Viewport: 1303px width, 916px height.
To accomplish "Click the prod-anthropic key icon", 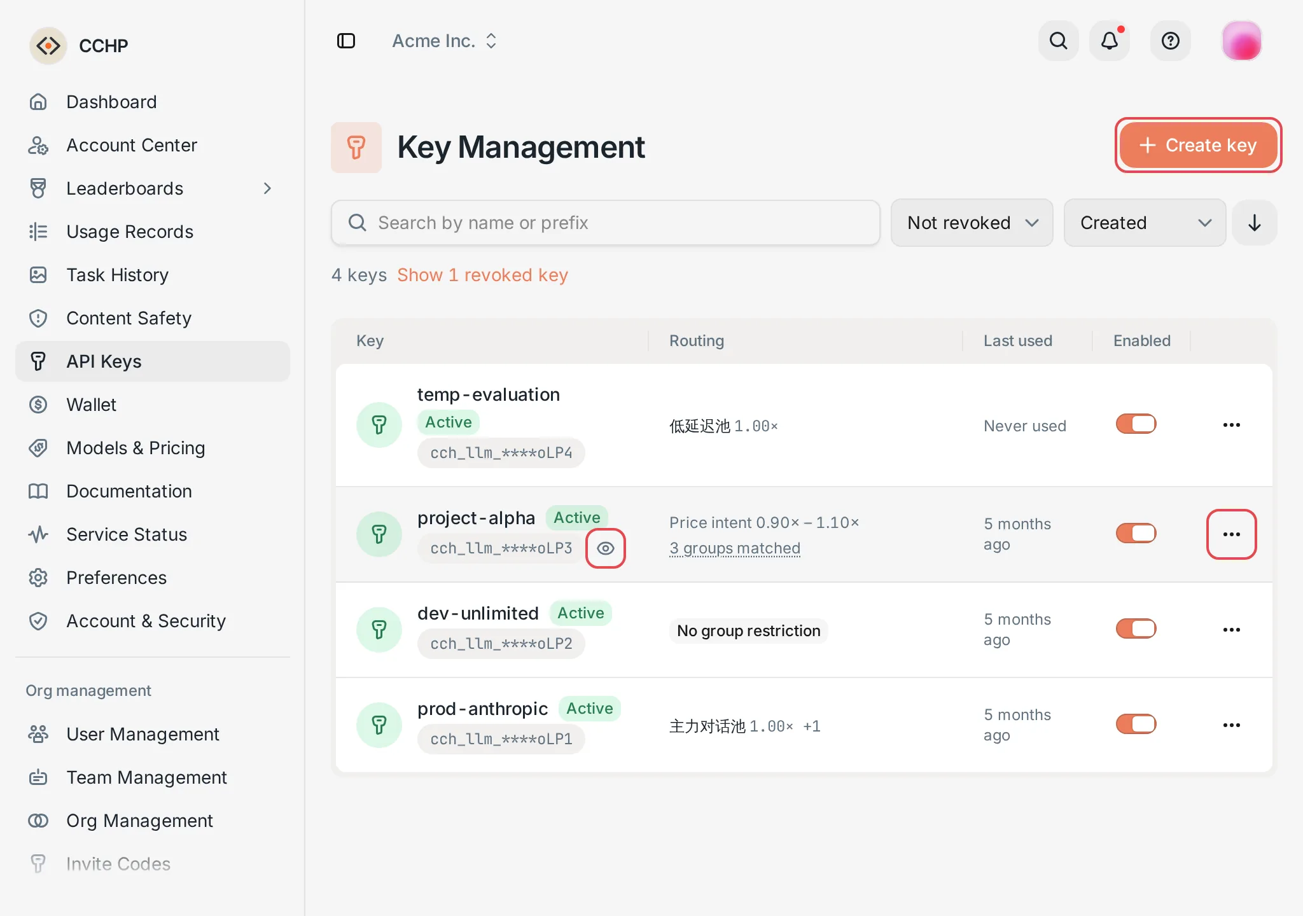I will [379, 725].
